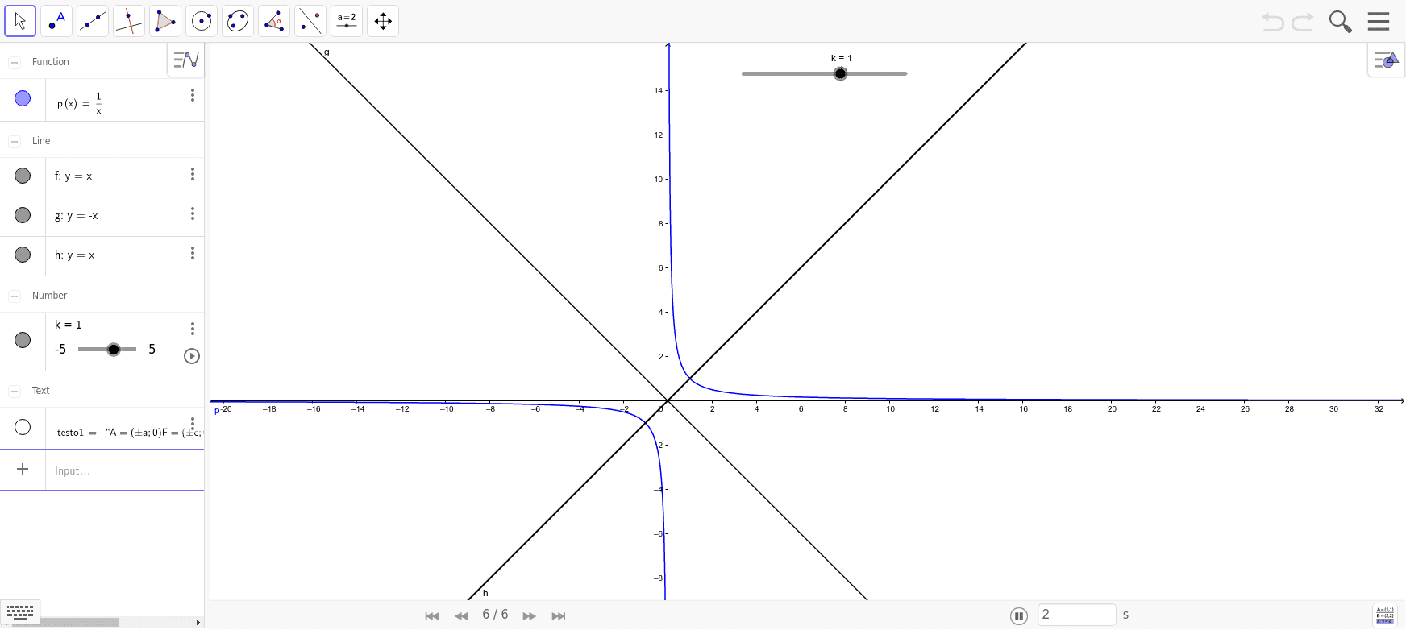Open more options for line f
Screen dimensions: 1406x630
pos(193,174)
